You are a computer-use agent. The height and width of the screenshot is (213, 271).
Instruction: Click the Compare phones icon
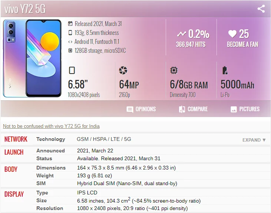[x=182, y=109]
